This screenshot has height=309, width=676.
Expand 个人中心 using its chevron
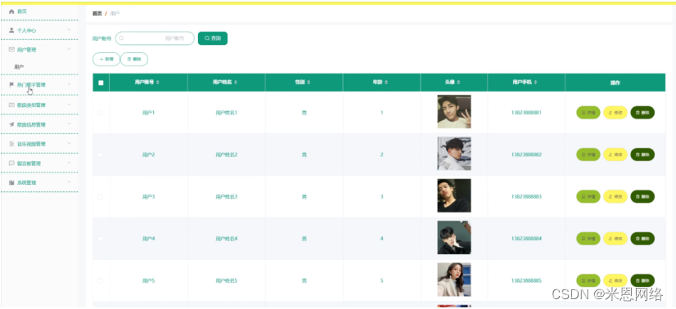coord(70,29)
